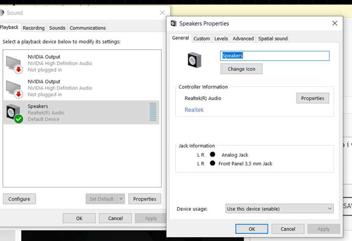Image resolution: width=352 pixels, height=241 pixels.
Task: Select the Speakers Realtek(R) Audio device row
Action: (x=81, y=113)
